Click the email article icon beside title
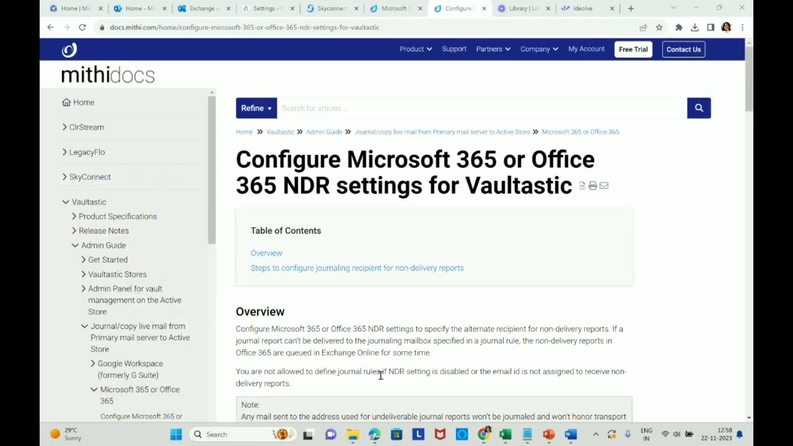Screen dimensions: 793x446 coord(604,186)
